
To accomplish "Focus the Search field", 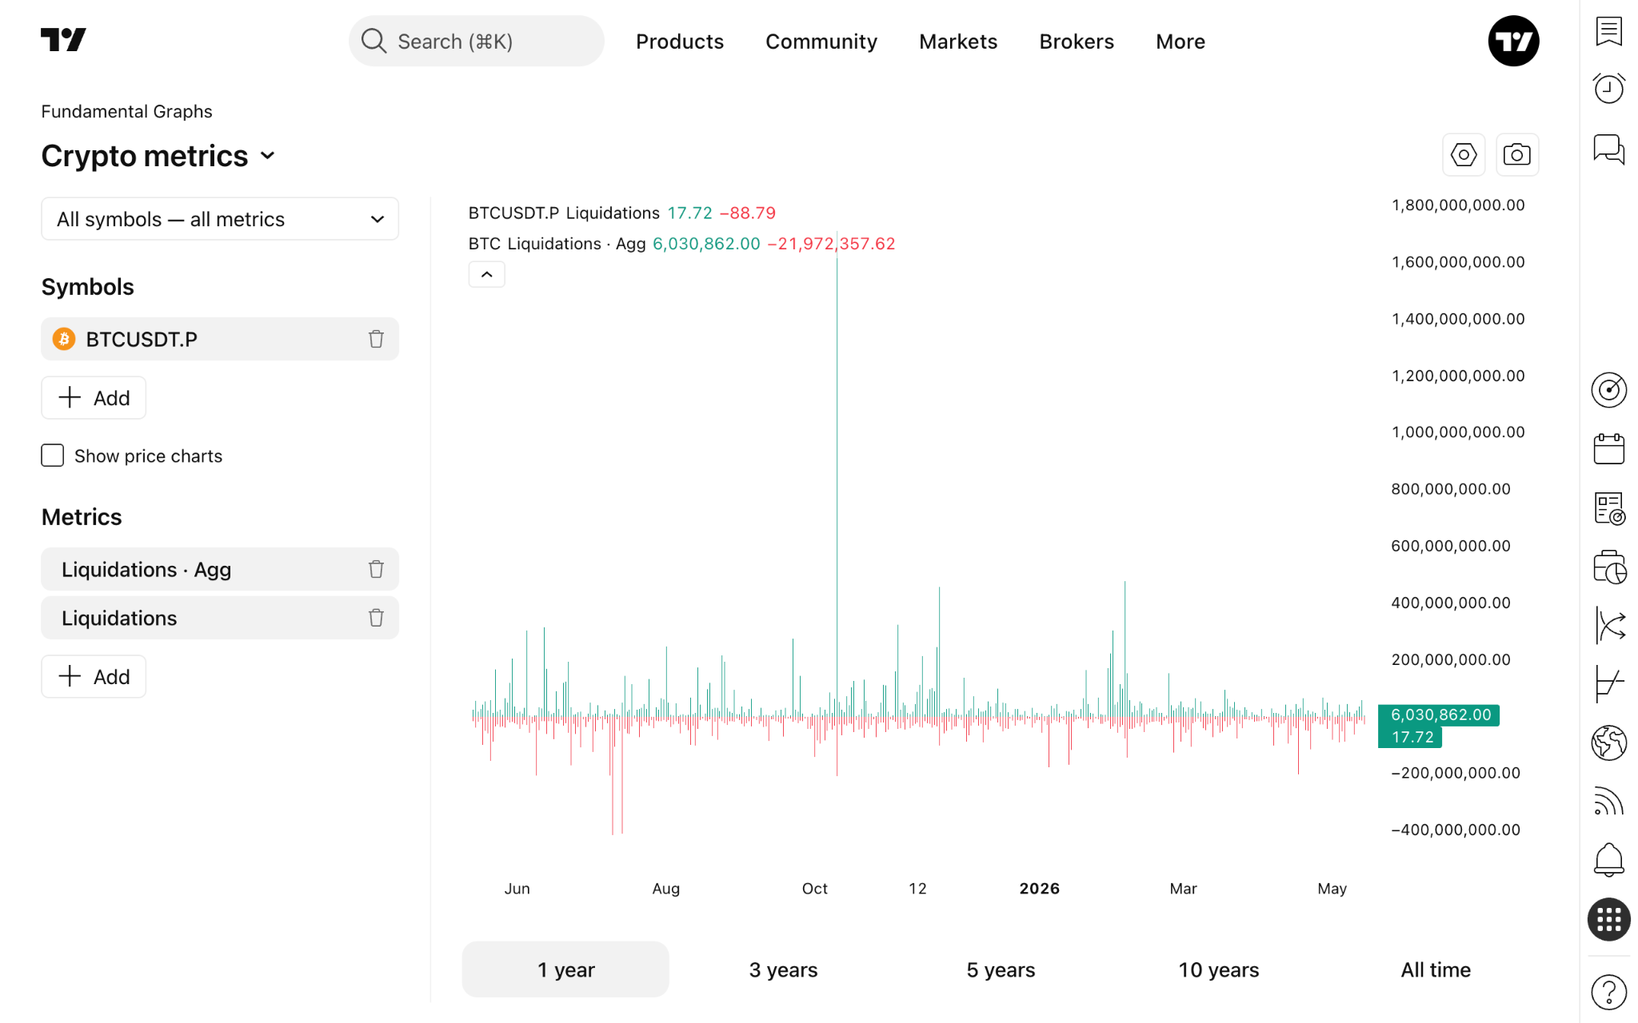I will pyautogui.click(x=476, y=42).
